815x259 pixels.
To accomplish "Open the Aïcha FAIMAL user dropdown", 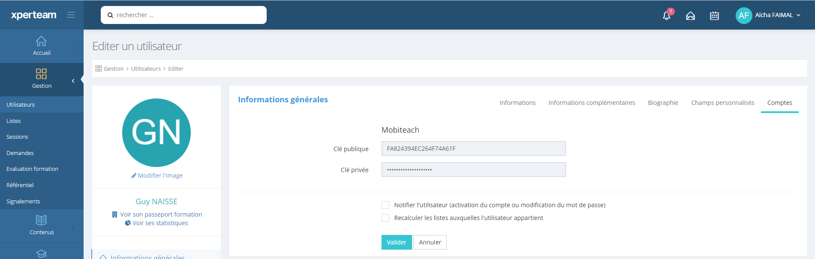I will (x=777, y=15).
